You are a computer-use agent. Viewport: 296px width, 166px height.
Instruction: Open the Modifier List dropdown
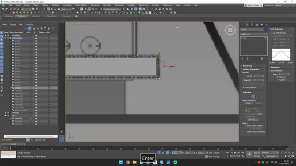254,34
